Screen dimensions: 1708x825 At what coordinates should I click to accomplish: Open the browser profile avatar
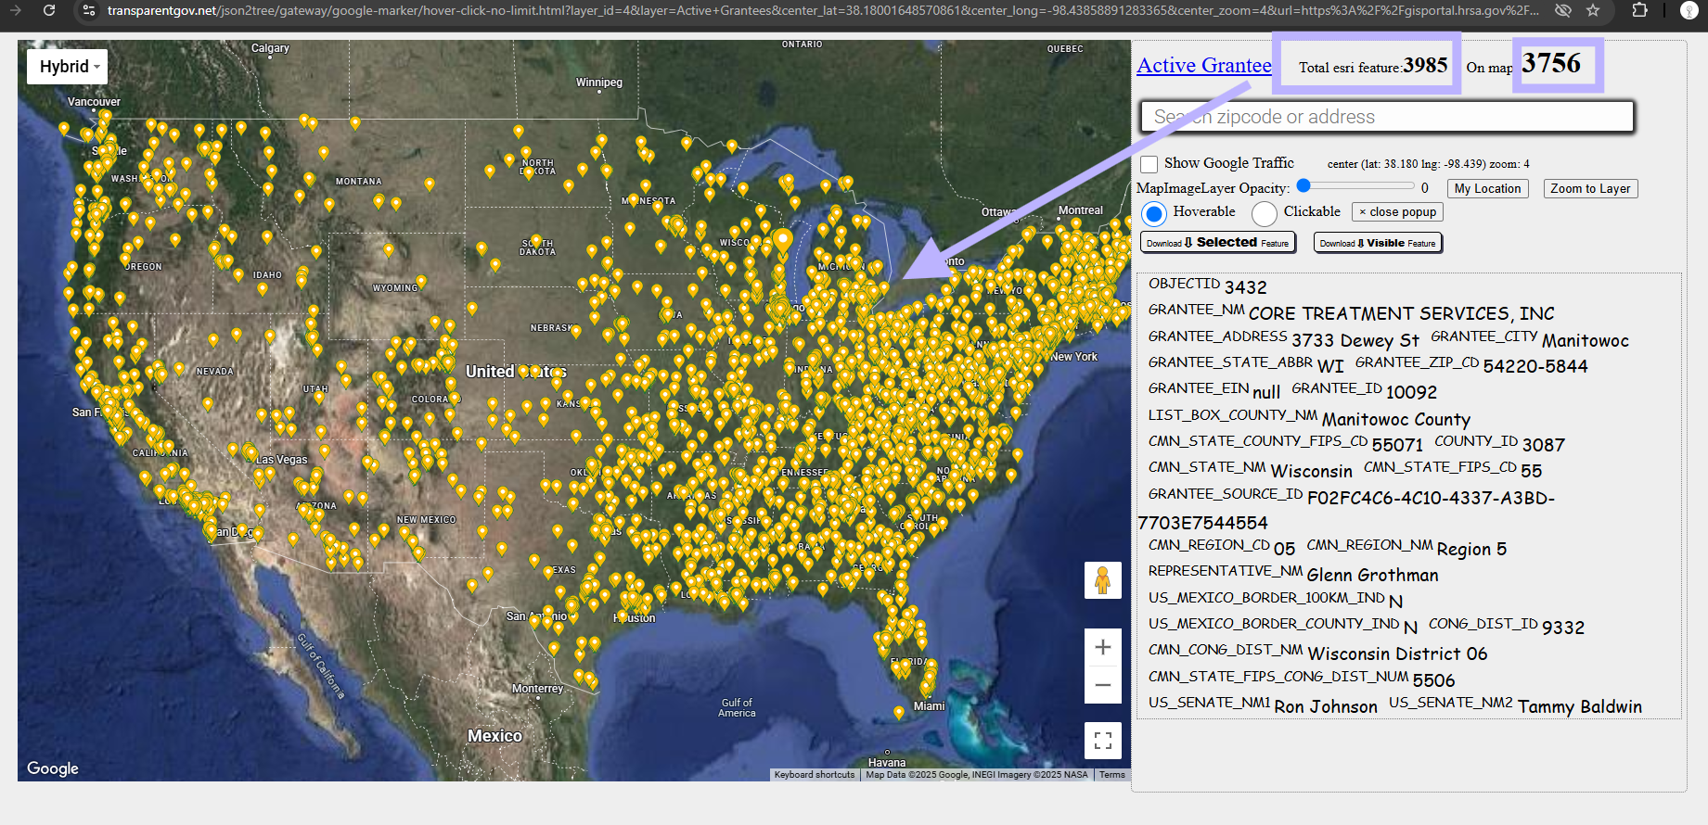(x=1689, y=10)
